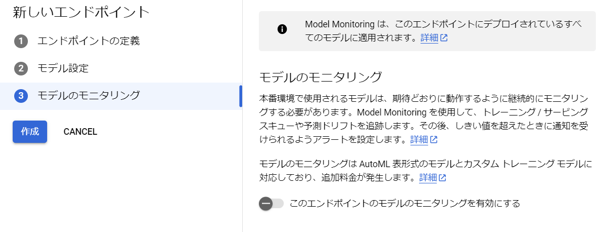606x232 pixels.
Task: Click the external-link icon after アラートを設定します 詳細
Action: tap(434, 140)
